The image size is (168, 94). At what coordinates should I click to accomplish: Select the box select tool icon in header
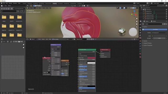tap(34, 6)
